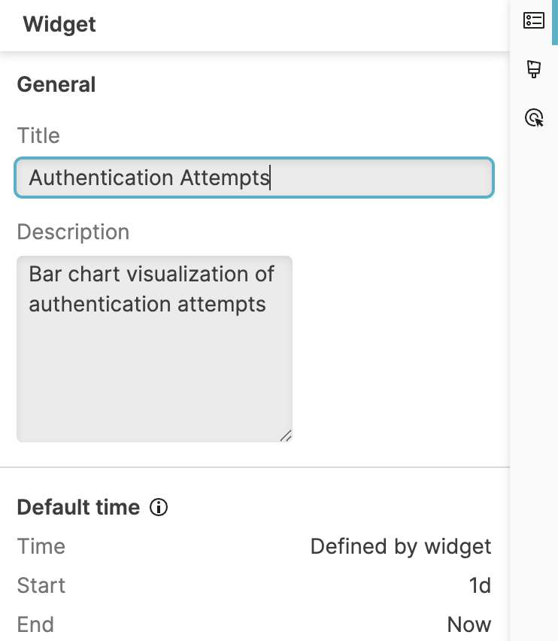Change the End value set to Now
The image size is (558, 641).
(x=470, y=624)
